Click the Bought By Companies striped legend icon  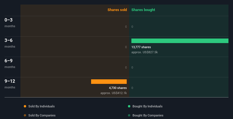click(x=129, y=115)
